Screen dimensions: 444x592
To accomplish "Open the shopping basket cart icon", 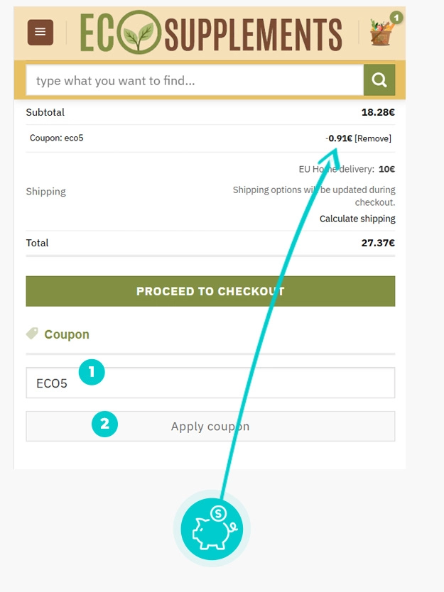I will click(x=381, y=33).
